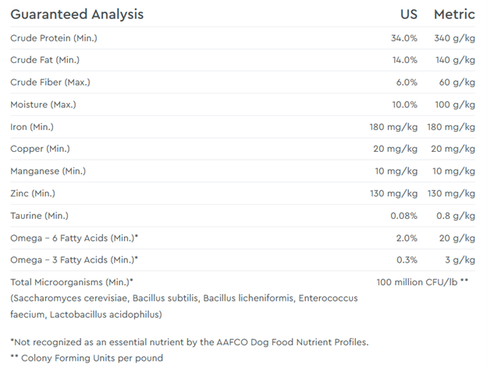Click the Iron (Min.) row label

[x=37, y=126]
